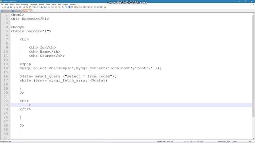The height and width of the screenshot is (143, 255).
Task: Click the Copy toolbar icon
Action: pos(27,7)
